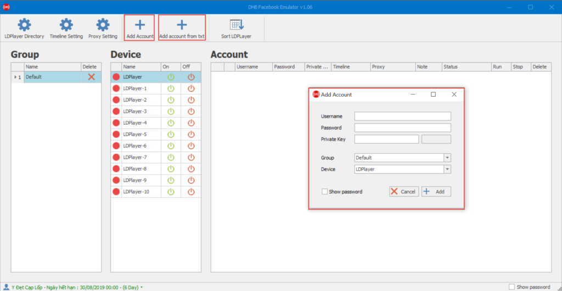Turn on LDPlayer-5
Image resolution: width=562 pixels, height=291 pixels.
tap(171, 134)
